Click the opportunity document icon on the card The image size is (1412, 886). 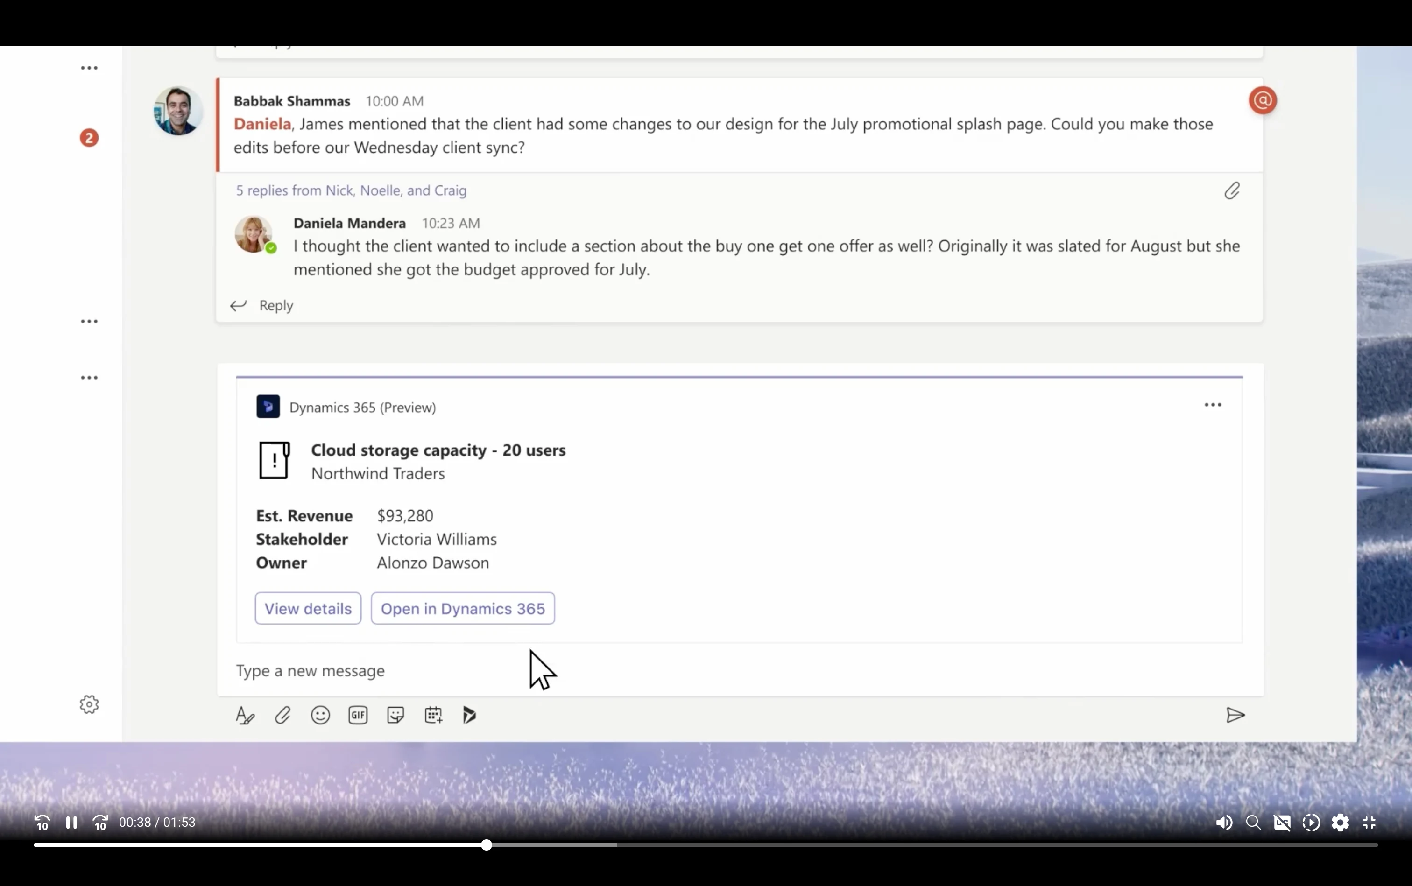pos(274,461)
